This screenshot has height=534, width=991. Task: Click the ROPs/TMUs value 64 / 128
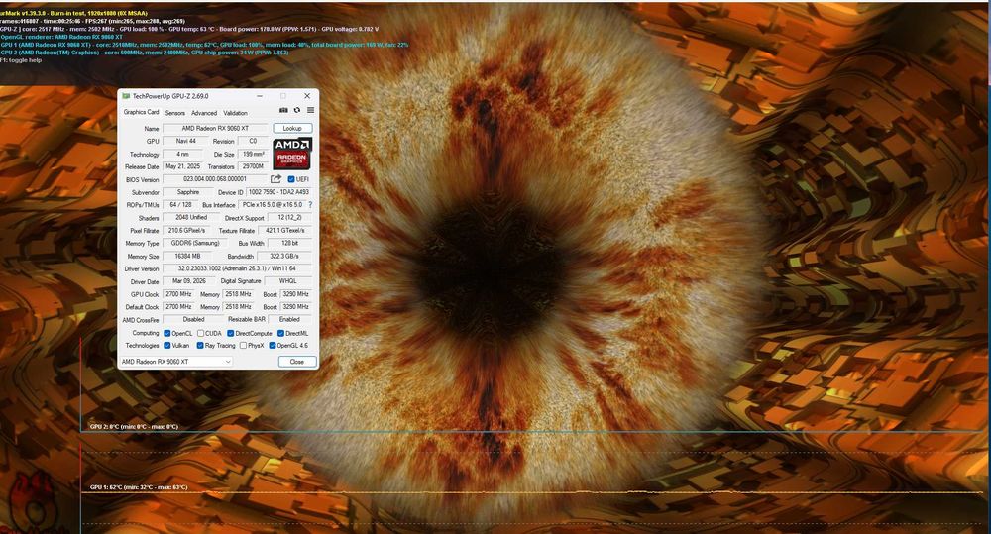point(180,205)
